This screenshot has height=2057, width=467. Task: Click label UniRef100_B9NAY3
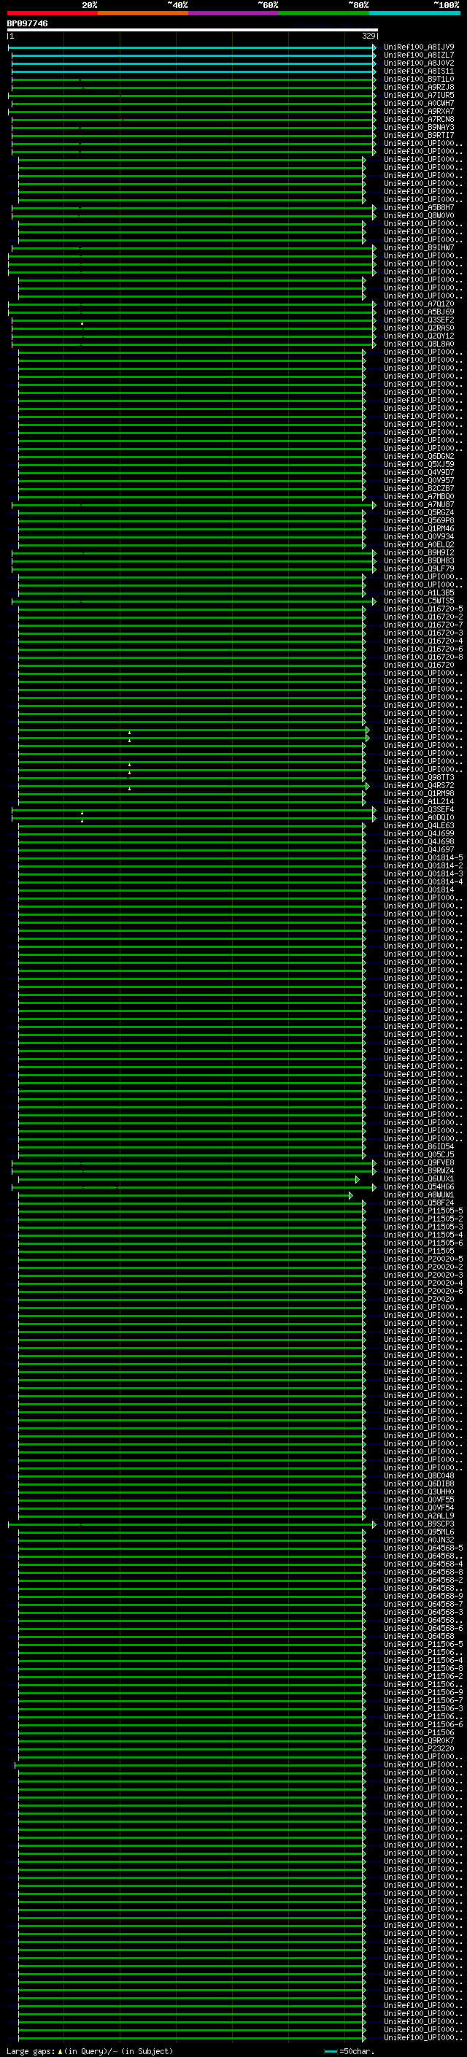coord(419,127)
